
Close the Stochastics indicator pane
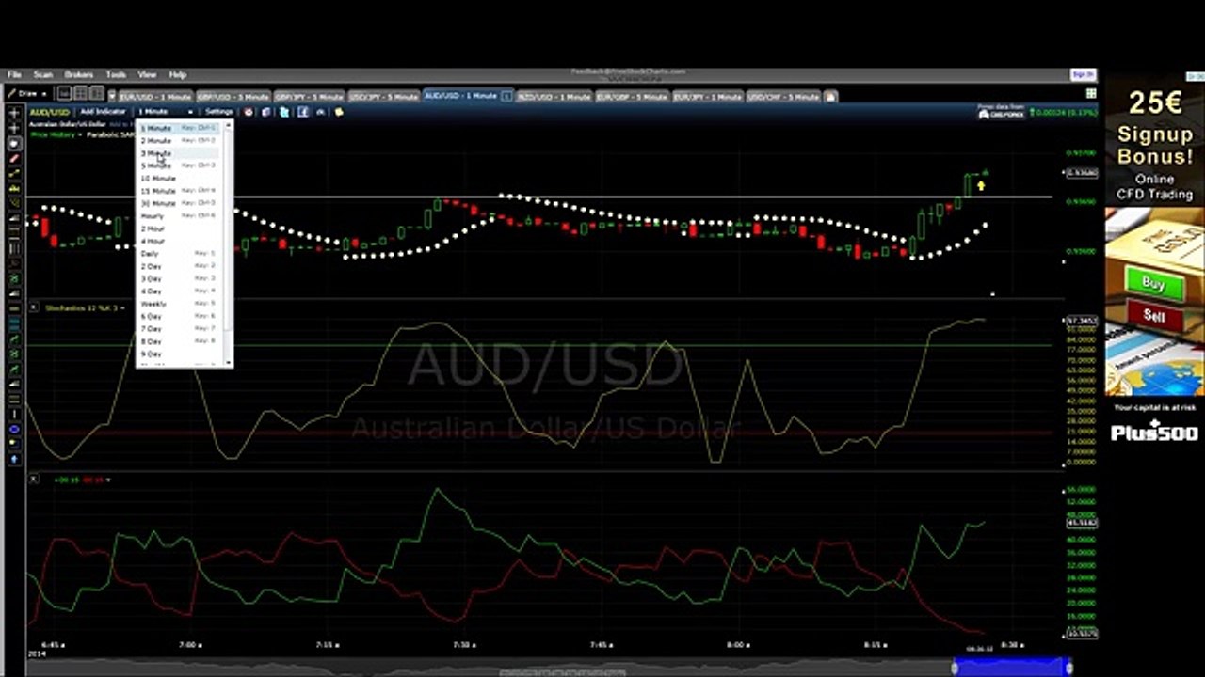(x=34, y=307)
